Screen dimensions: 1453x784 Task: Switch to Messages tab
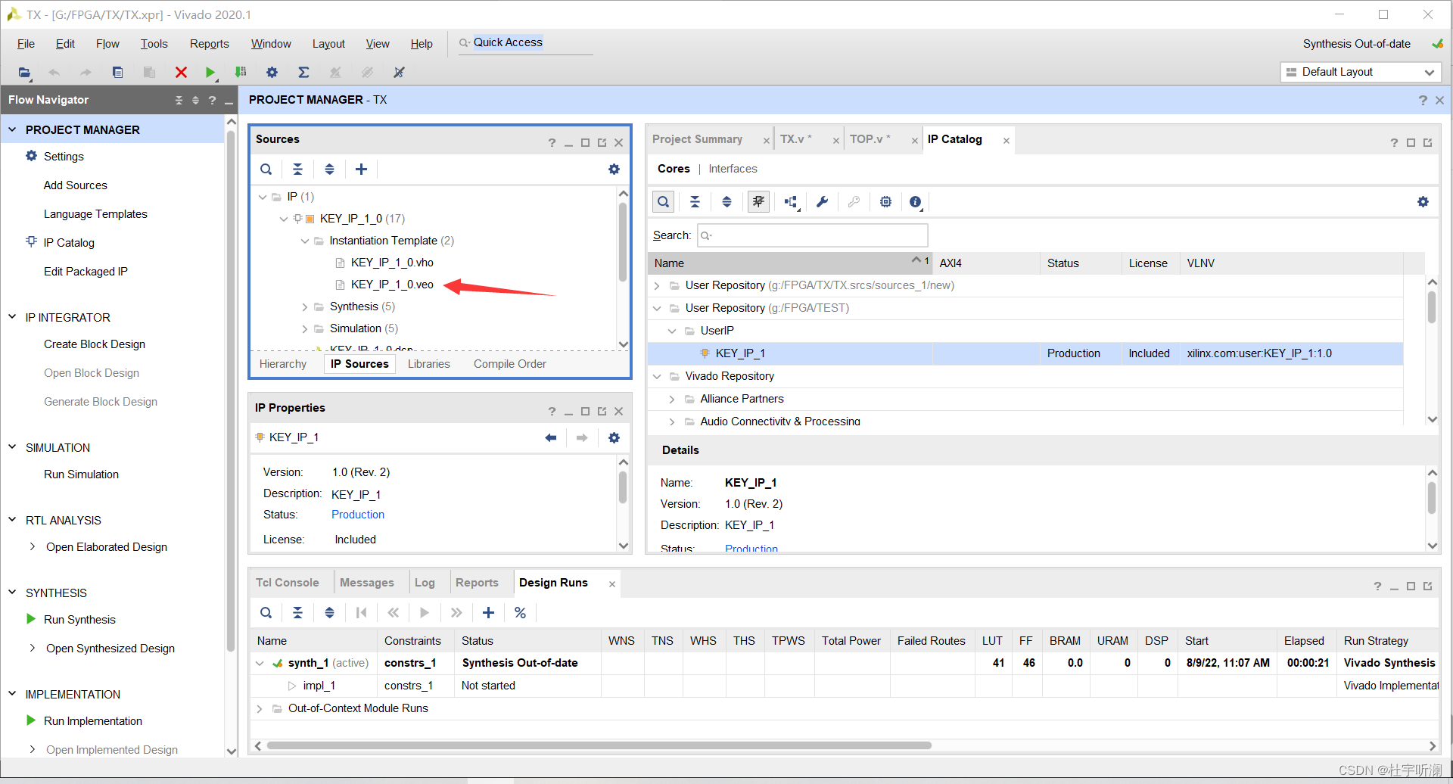[x=367, y=583]
